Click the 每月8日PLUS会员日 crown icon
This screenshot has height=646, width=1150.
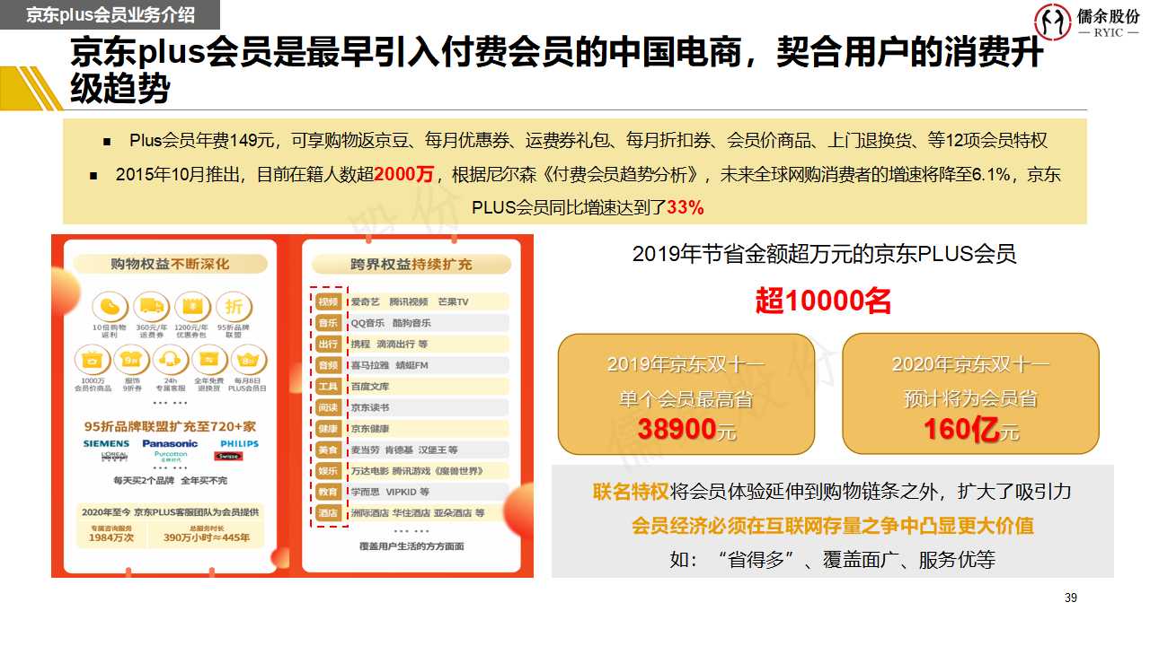(x=247, y=361)
